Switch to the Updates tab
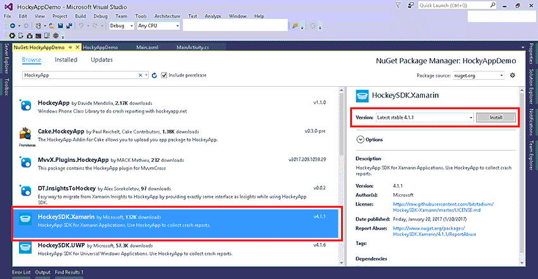 [x=101, y=59]
